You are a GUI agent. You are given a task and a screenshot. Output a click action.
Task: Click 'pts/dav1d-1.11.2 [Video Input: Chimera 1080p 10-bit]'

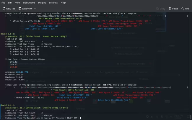point(37,108)
